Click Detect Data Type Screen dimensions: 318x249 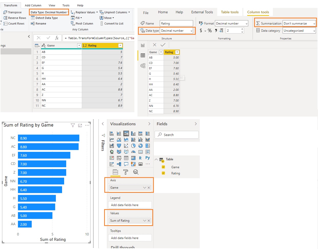point(44,18)
